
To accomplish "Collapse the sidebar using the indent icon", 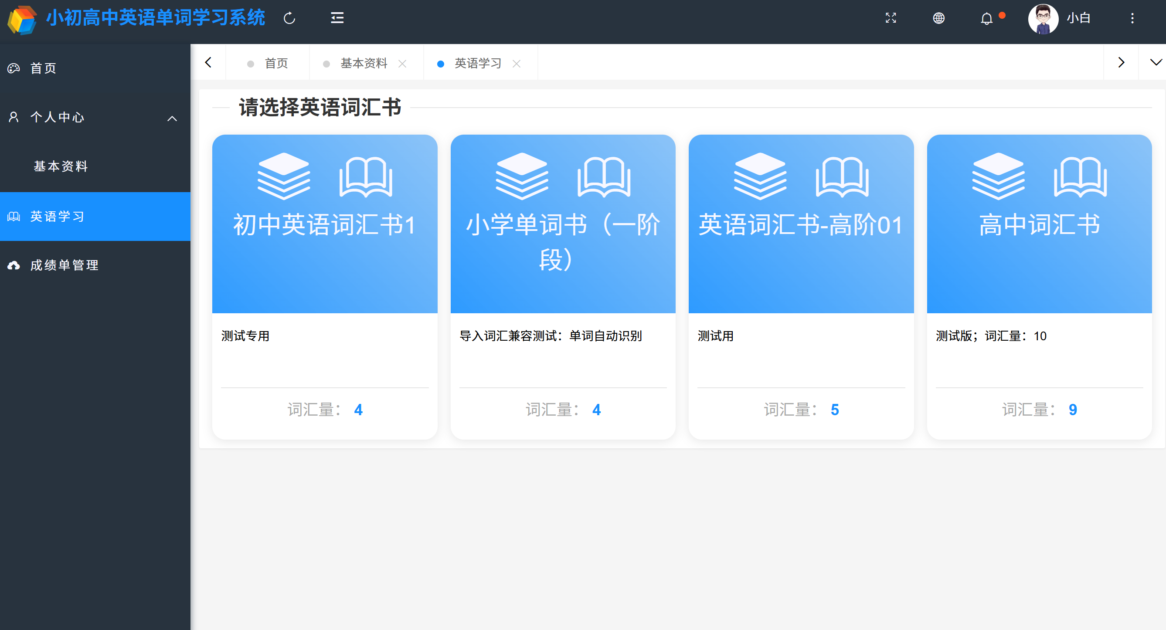I will (x=337, y=18).
